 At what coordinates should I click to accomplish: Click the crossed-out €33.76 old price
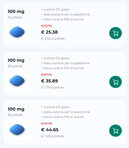tap(46, 26)
